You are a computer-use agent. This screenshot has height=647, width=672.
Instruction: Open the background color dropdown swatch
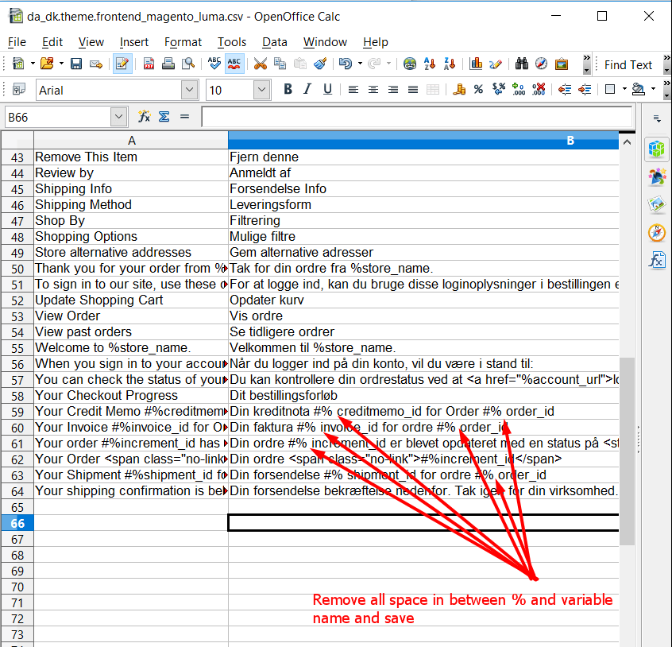pos(652,89)
